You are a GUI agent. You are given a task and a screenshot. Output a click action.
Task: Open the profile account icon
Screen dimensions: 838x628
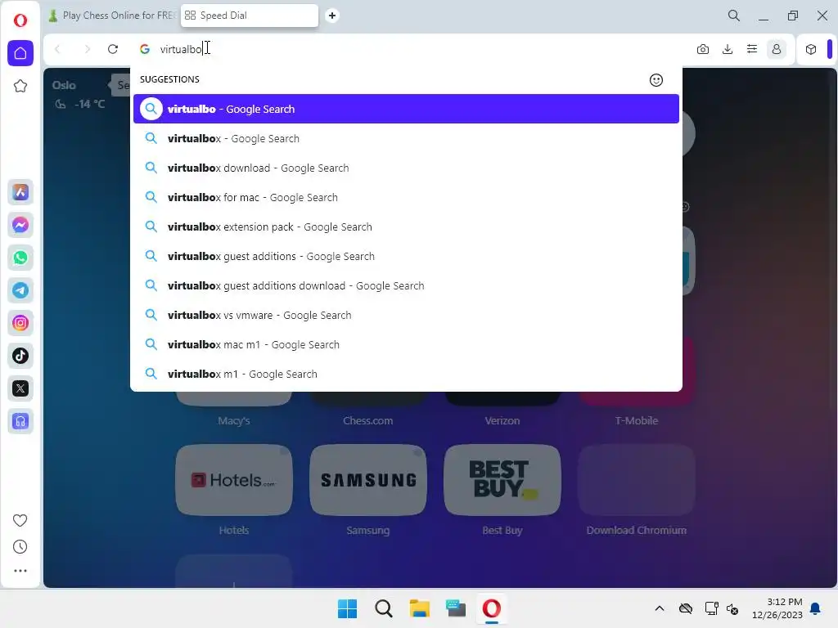pyautogui.click(x=777, y=49)
